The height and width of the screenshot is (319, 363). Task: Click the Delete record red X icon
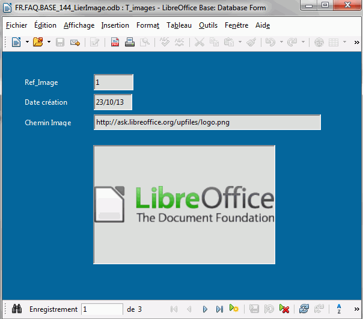coord(284,309)
